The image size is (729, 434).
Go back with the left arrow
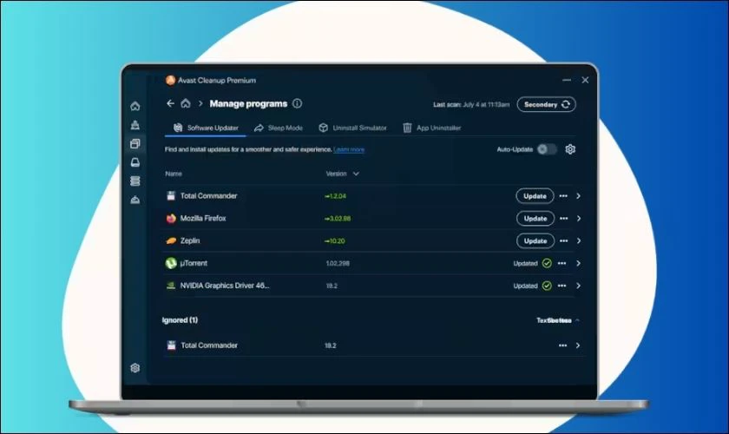170,103
